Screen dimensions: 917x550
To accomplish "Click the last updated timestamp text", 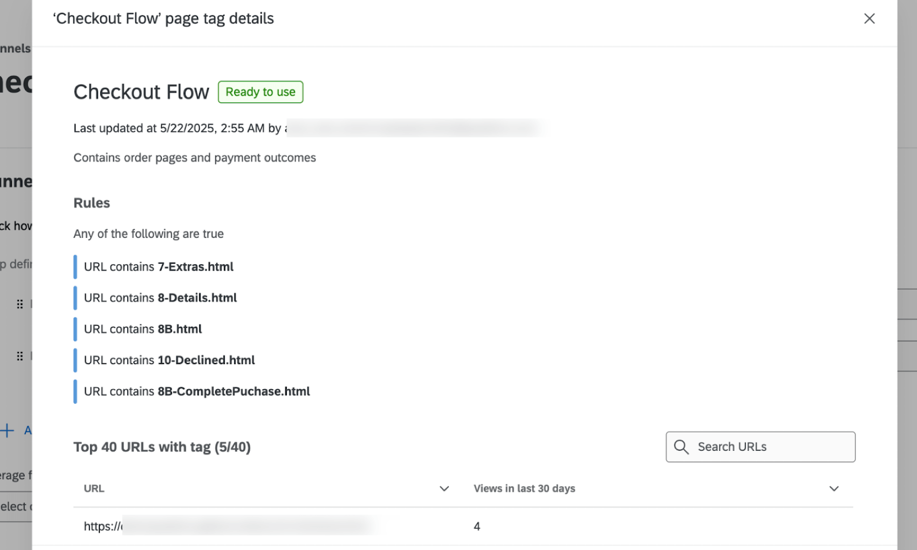I will coord(178,128).
